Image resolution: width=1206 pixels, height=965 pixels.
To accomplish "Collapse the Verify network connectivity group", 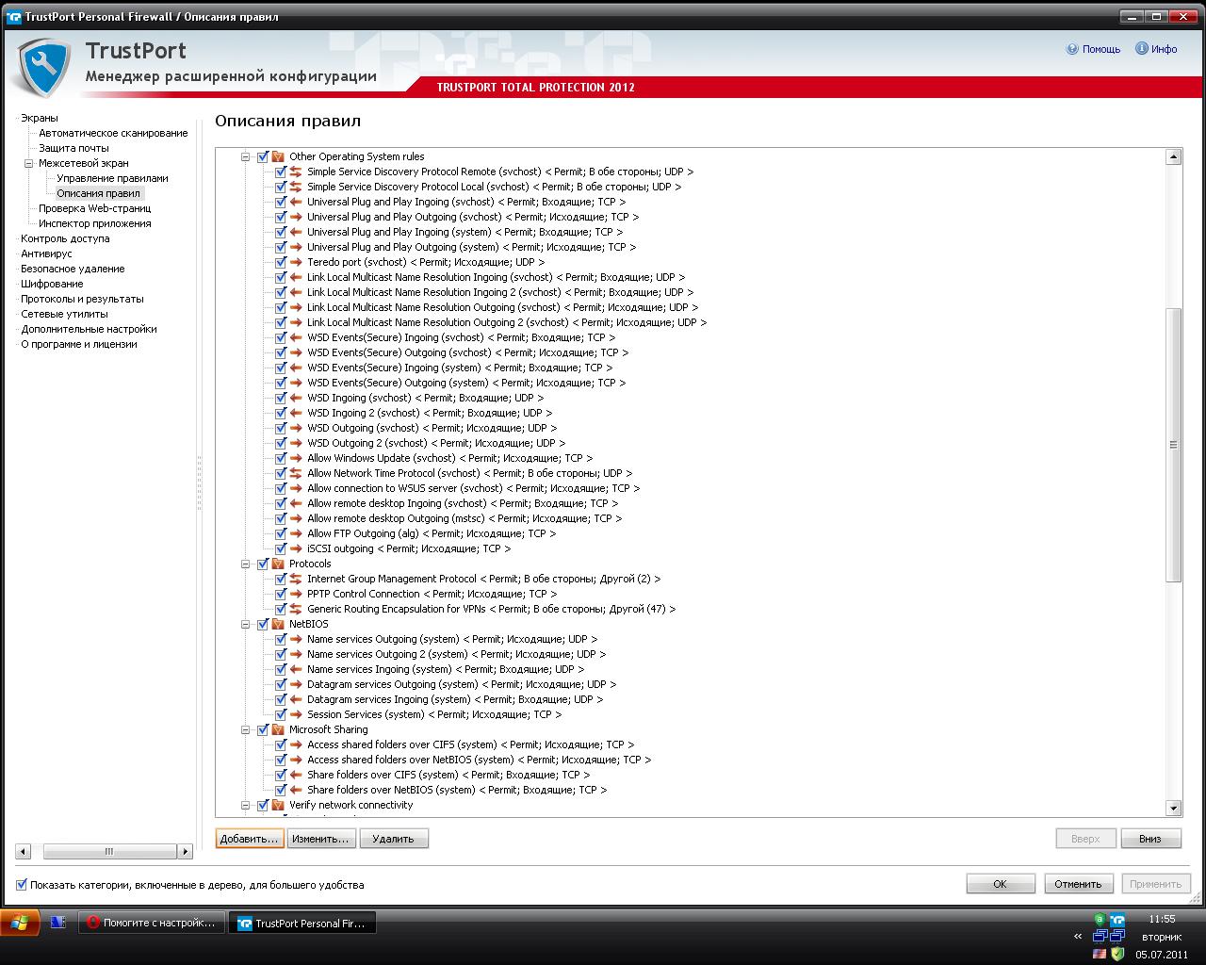I will pyautogui.click(x=246, y=805).
